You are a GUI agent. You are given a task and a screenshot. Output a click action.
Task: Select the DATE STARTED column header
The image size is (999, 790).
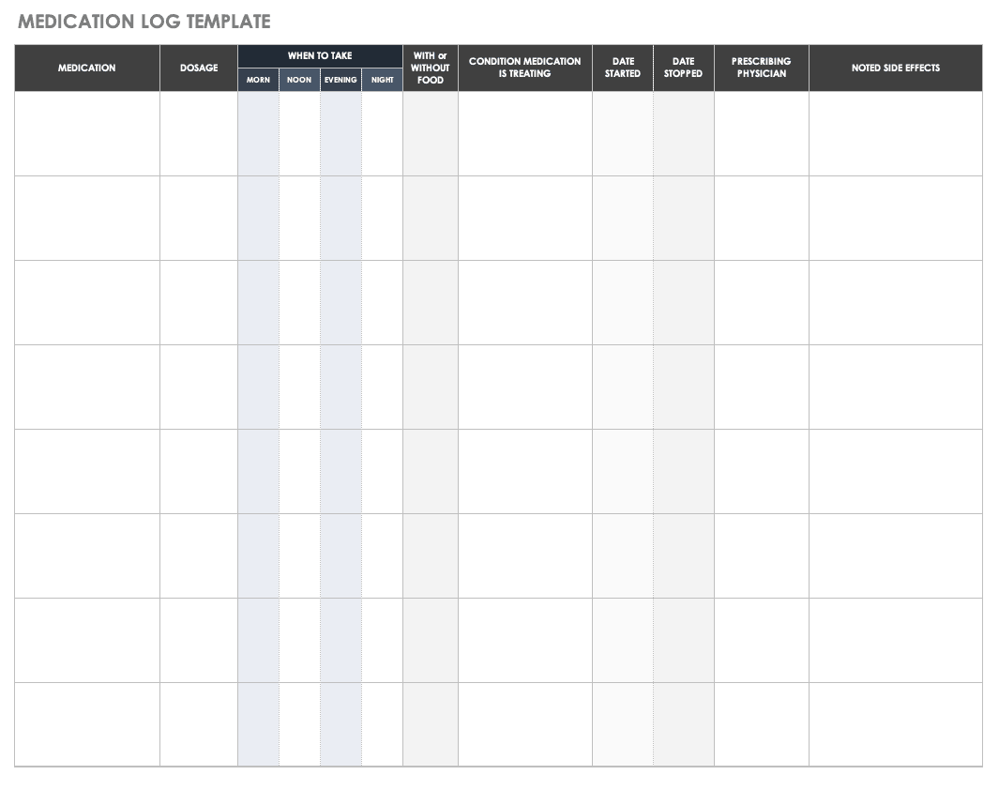point(622,68)
